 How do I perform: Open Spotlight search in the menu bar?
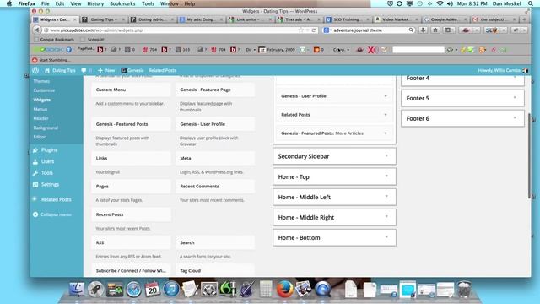point(531,3)
